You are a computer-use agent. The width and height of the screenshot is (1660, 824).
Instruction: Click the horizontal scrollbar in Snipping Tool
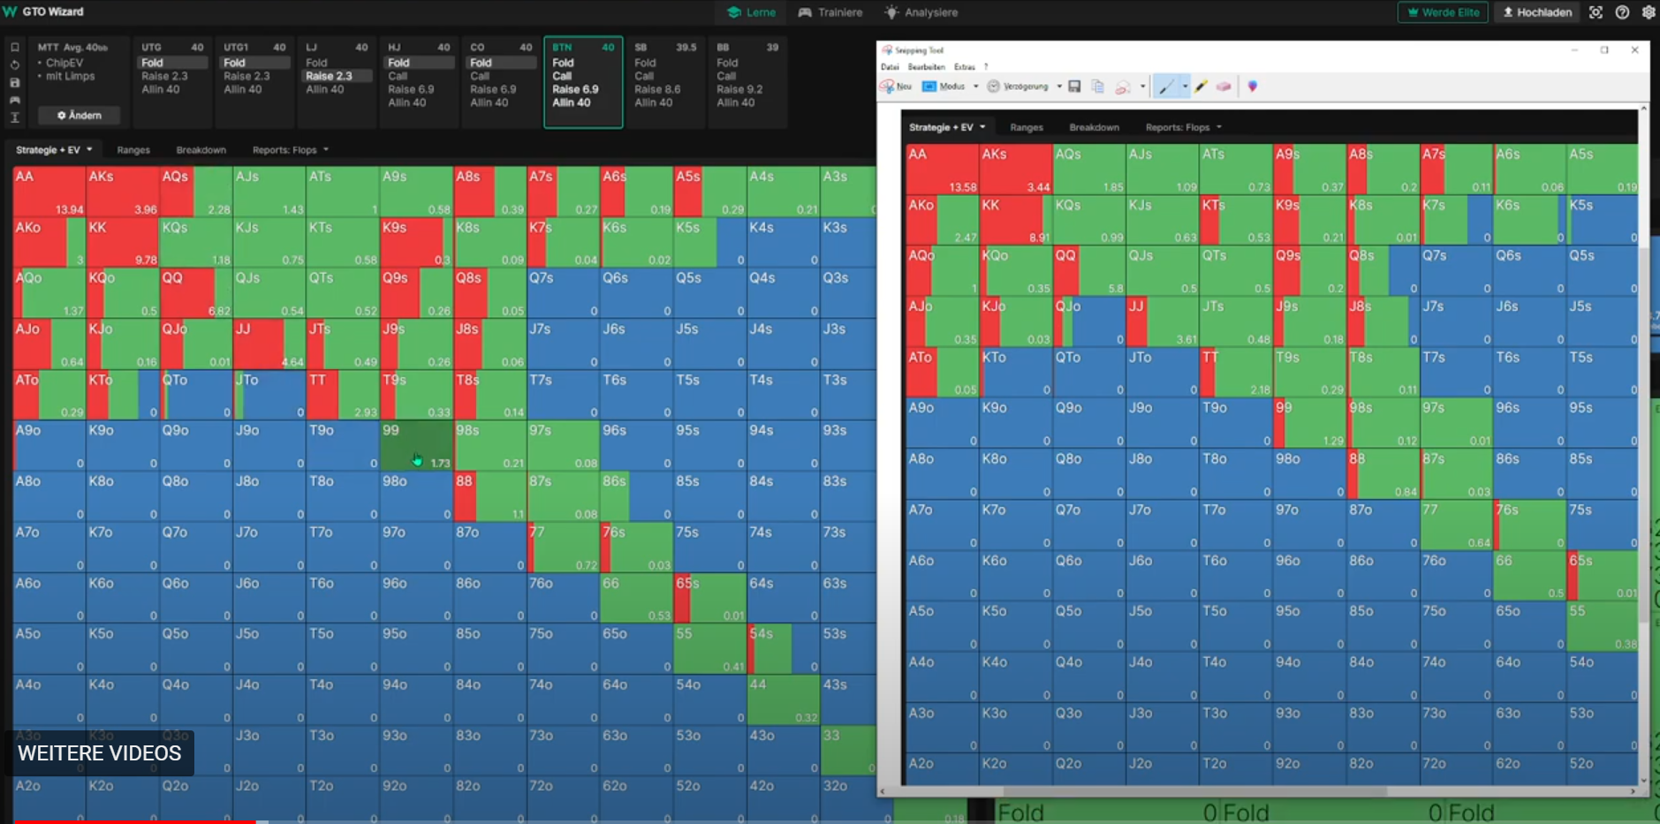1259,791
